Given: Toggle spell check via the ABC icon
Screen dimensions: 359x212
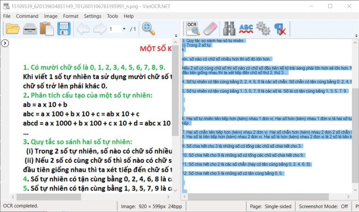Looking at the screenshot, I should [x=246, y=29].
